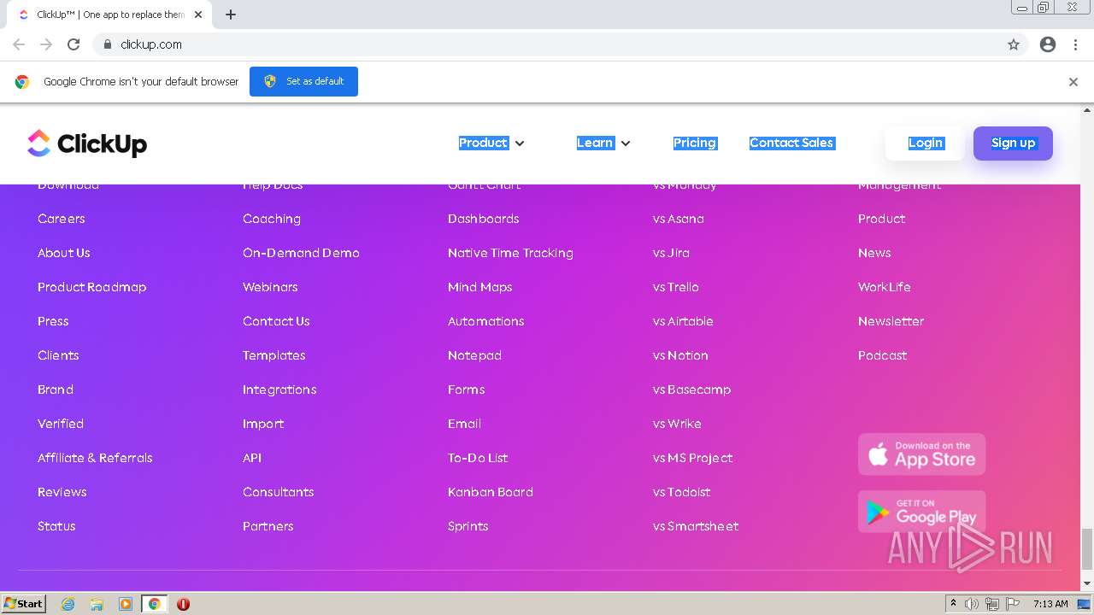Download on the App Store badge
Image resolution: width=1094 pixels, height=615 pixels.
921,454
